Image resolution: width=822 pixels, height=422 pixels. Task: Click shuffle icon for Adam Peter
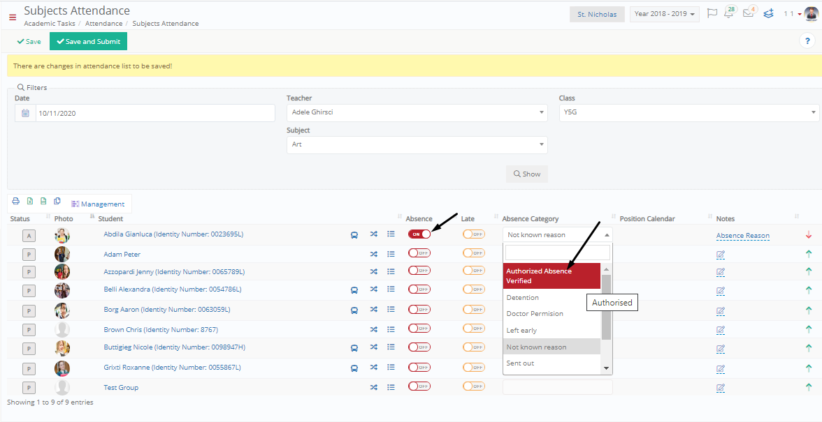coord(374,254)
